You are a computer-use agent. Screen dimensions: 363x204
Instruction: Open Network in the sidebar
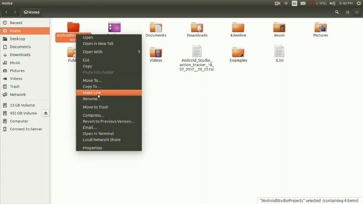point(25,95)
